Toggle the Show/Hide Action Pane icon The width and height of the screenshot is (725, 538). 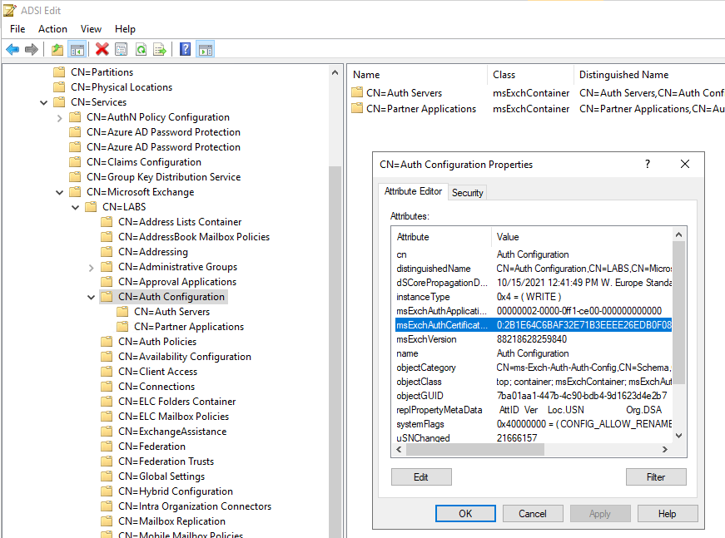coord(205,50)
